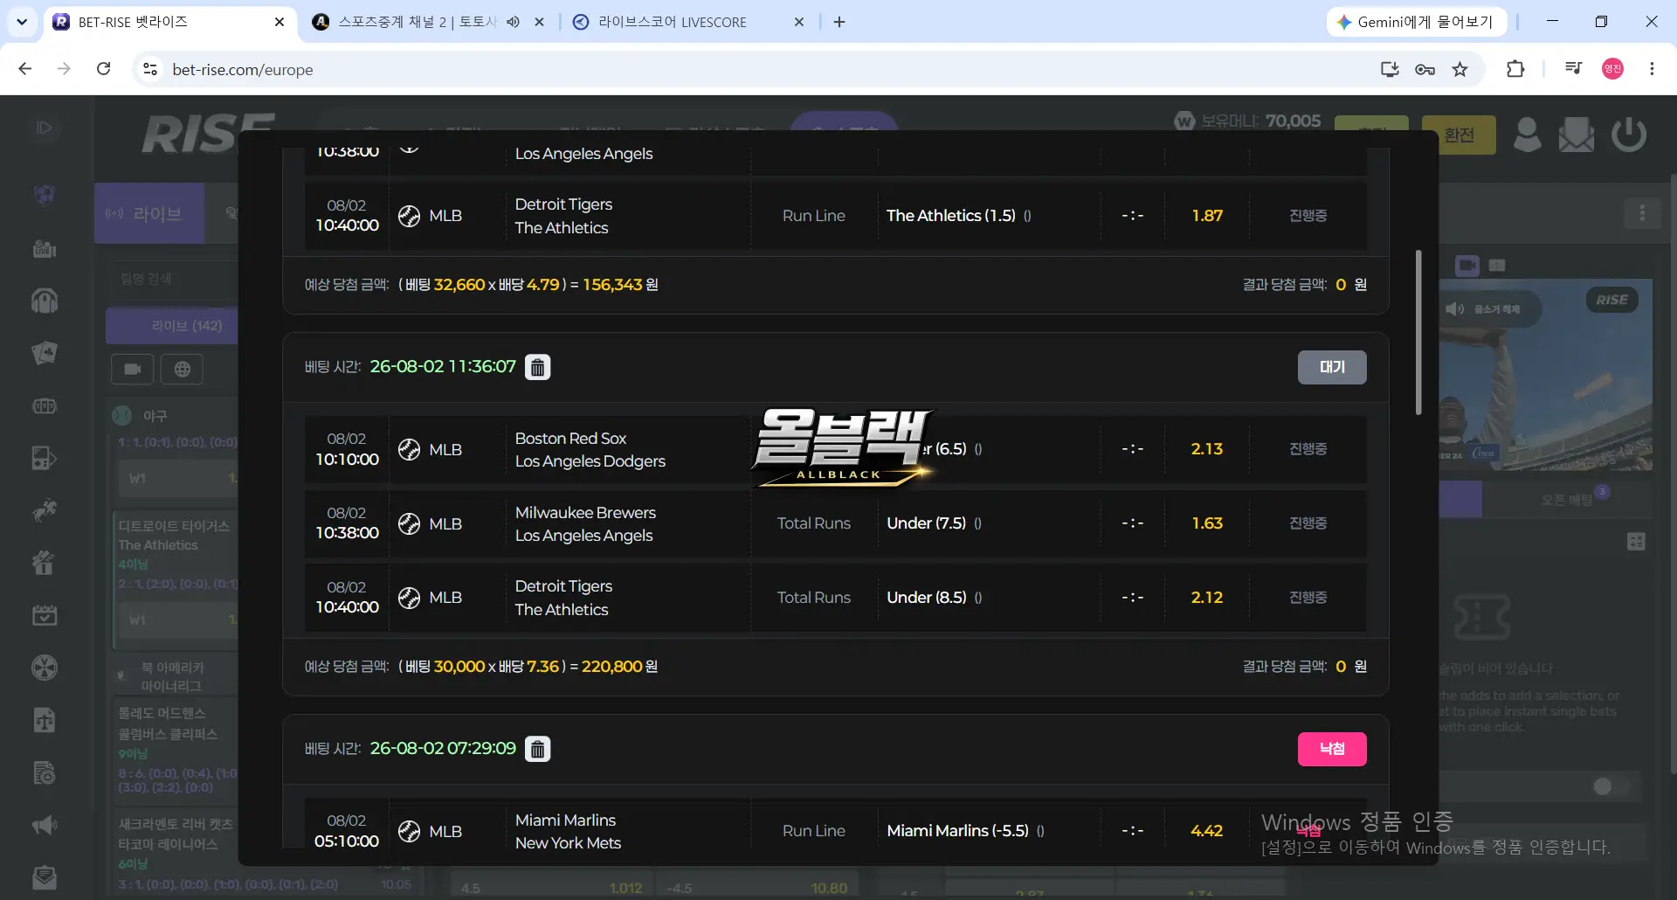Open a new browser tab
The image size is (1677, 900).
[839, 22]
